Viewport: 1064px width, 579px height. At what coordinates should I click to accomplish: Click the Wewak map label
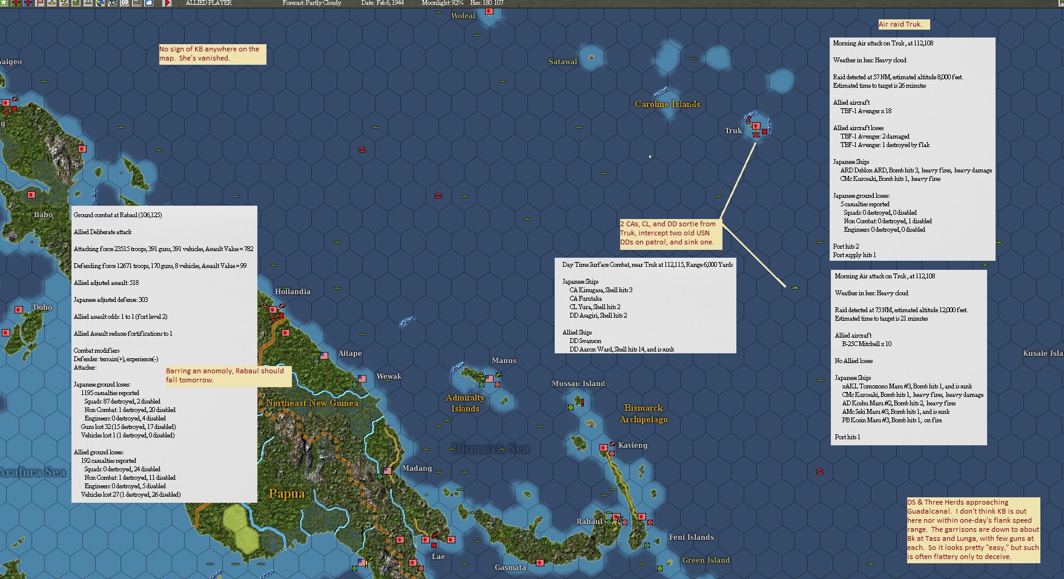389,376
